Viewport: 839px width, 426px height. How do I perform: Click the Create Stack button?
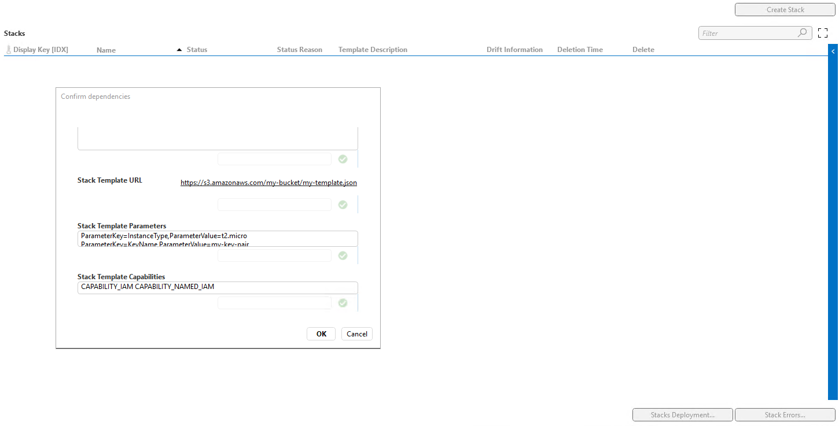785,10
